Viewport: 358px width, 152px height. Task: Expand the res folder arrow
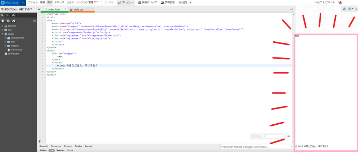click(2, 30)
